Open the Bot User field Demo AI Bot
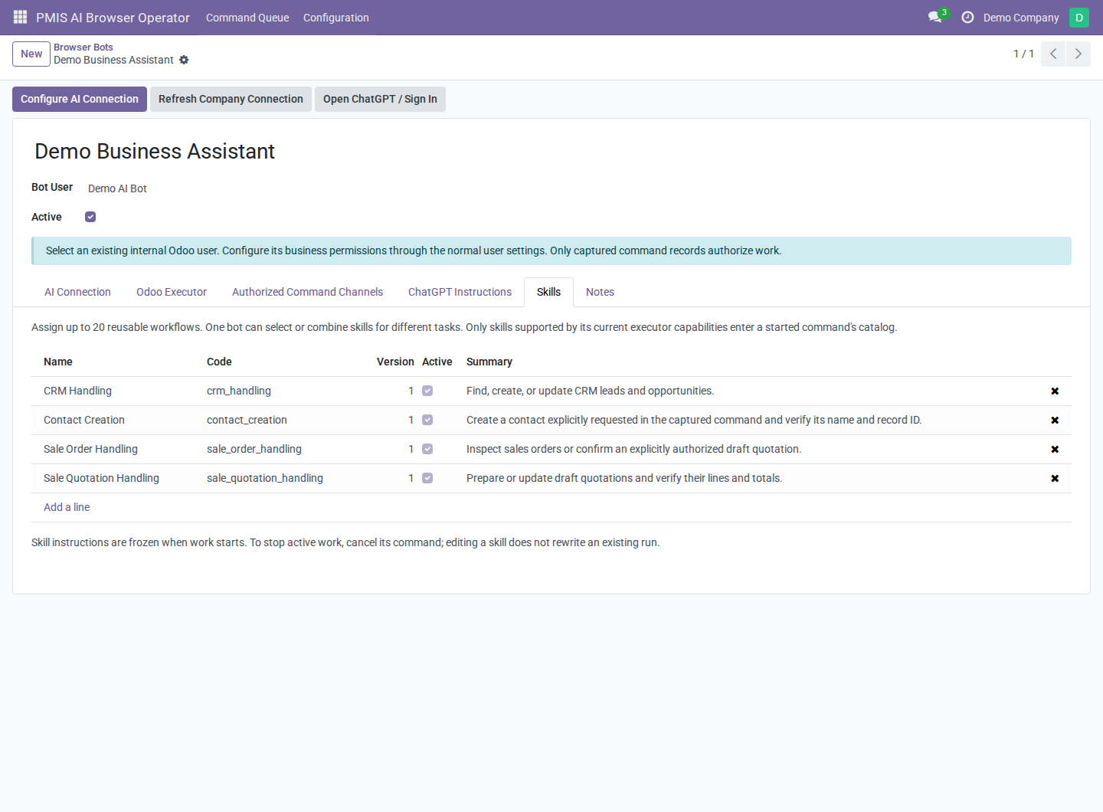The height and width of the screenshot is (812, 1103). (x=117, y=188)
